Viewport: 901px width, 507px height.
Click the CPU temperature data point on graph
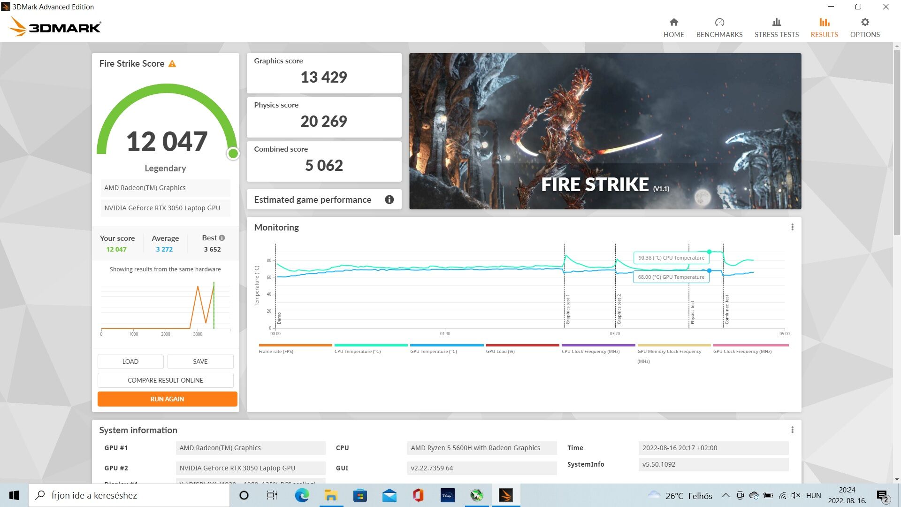709,252
